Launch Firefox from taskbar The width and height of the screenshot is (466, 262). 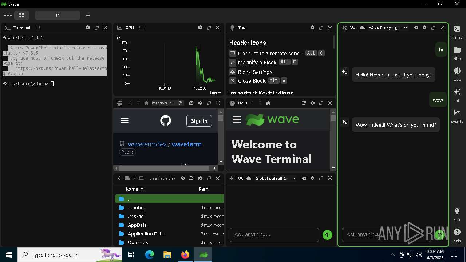(185, 255)
